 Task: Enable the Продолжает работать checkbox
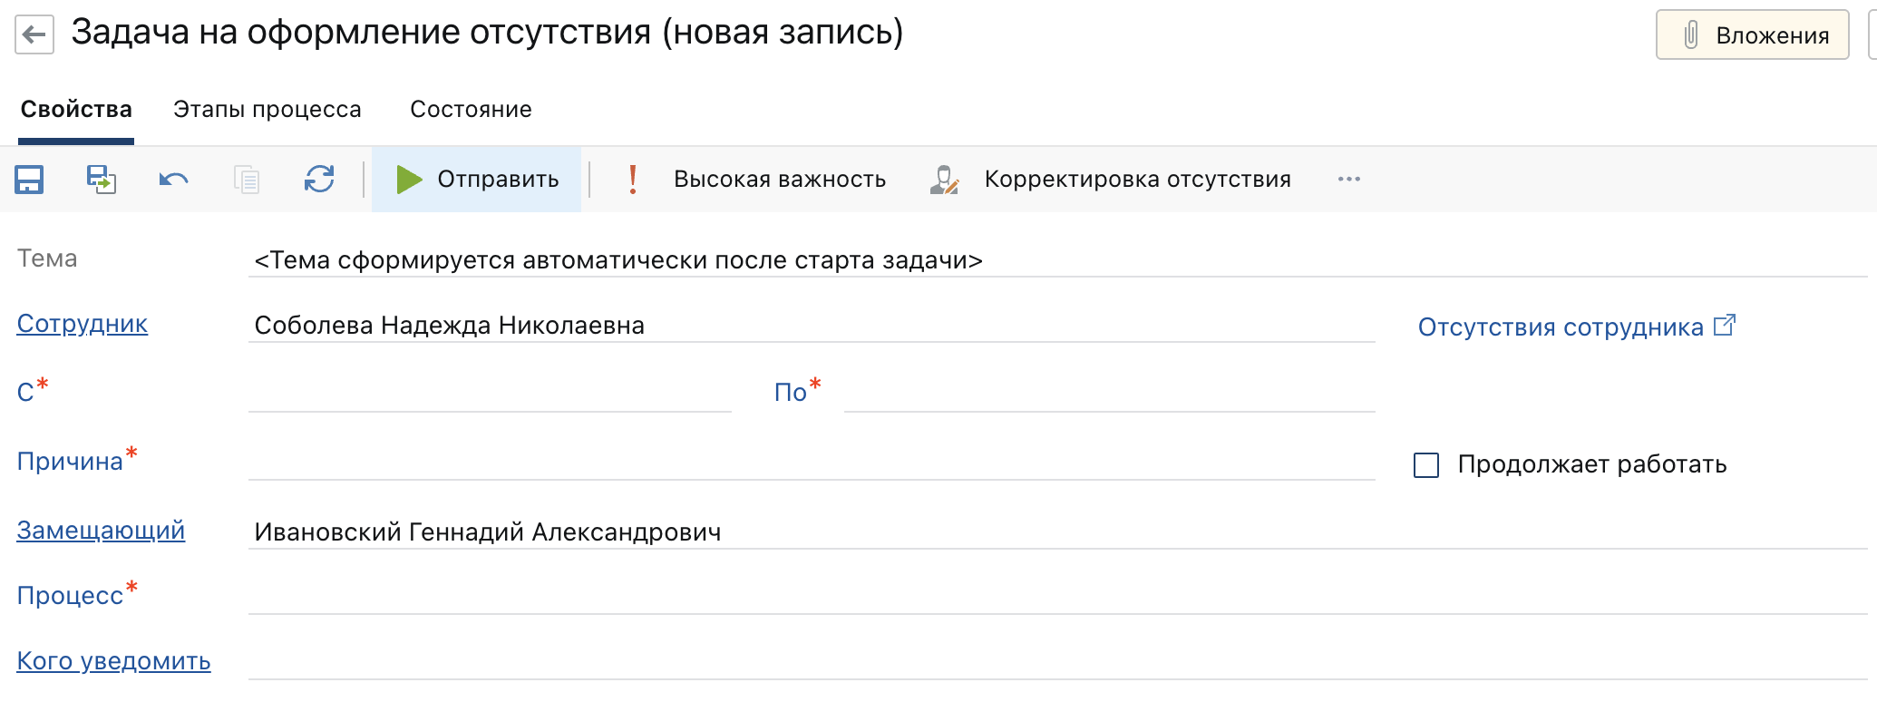[x=1426, y=465]
